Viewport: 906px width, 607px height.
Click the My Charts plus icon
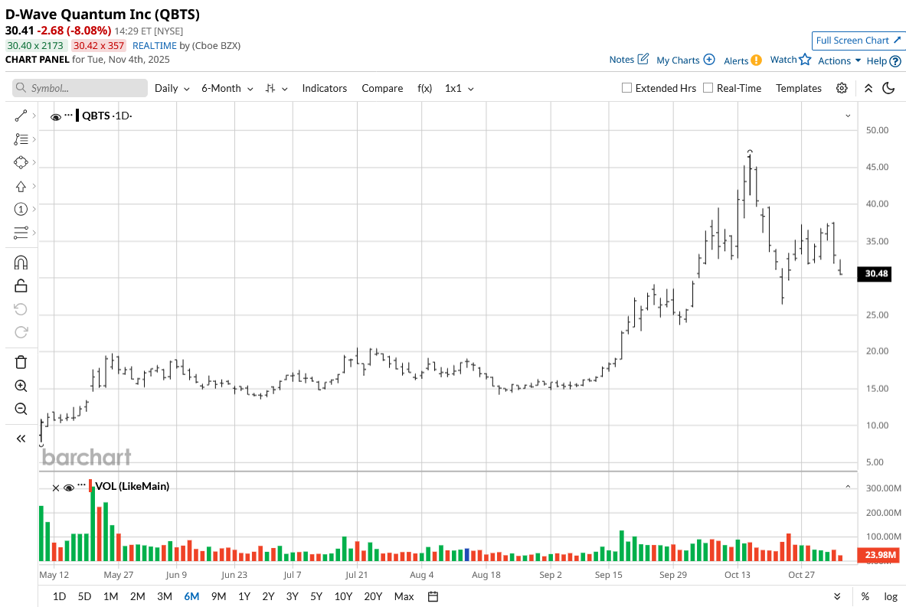pos(709,60)
